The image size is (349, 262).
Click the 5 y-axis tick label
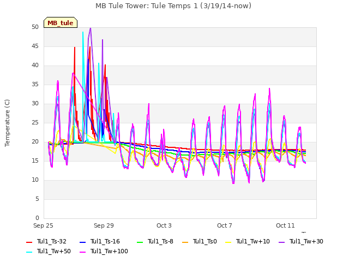(x=37, y=199)
